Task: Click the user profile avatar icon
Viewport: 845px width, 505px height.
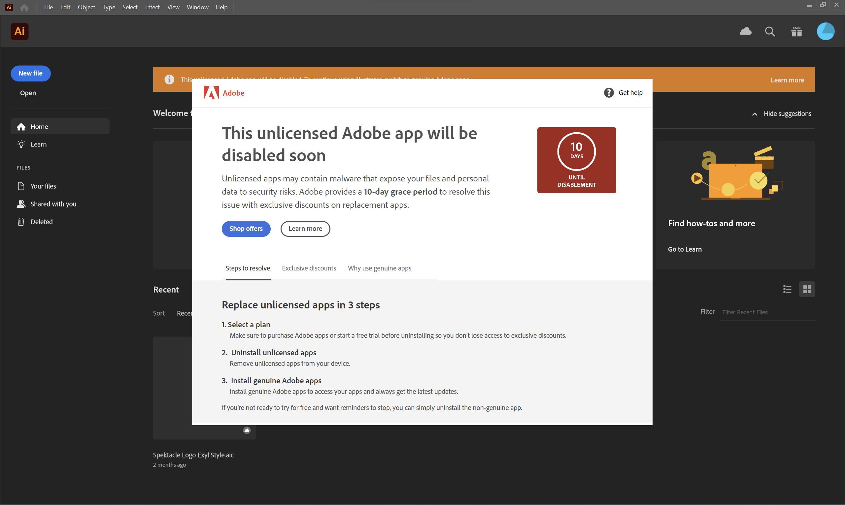Action: pyautogui.click(x=826, y=31)
